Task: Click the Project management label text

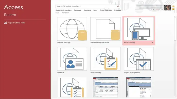Action: point(132,72)
